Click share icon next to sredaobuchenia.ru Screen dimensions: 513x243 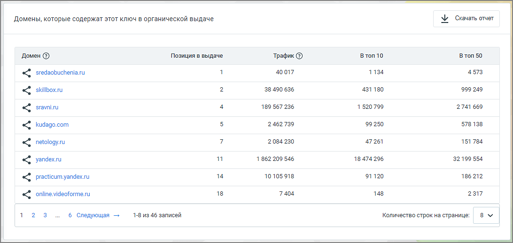tap(26, 73)
